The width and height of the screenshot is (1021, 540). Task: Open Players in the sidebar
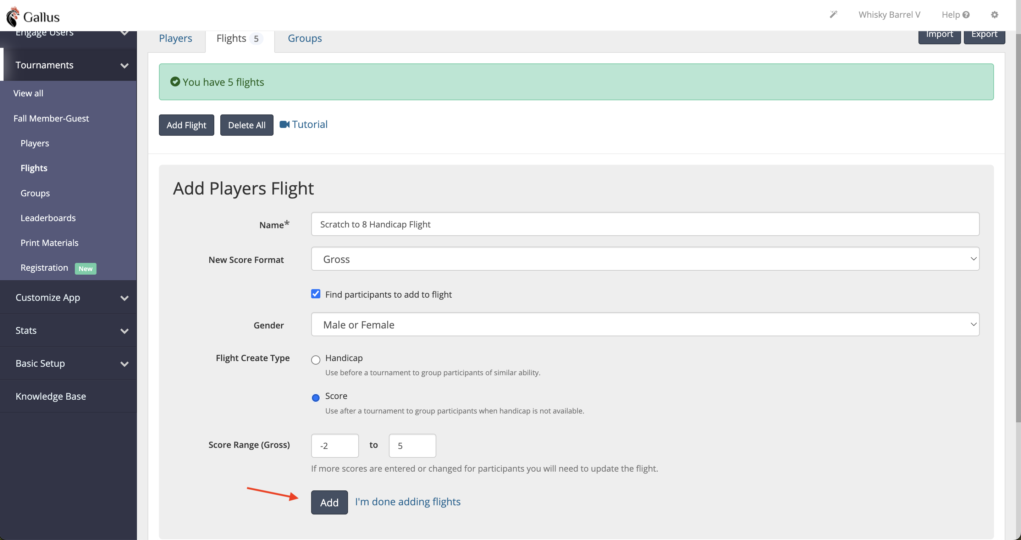click(35, 143)
